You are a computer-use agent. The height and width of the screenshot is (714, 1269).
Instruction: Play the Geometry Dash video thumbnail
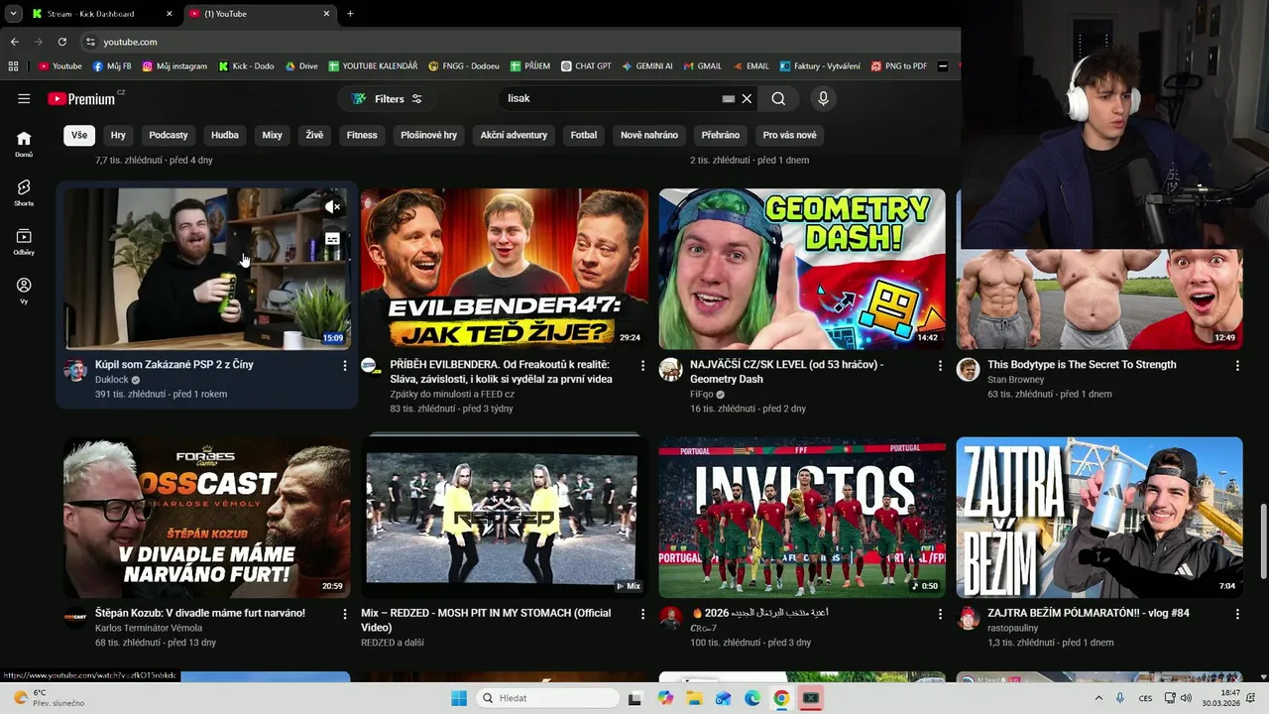tap(802, 269)
